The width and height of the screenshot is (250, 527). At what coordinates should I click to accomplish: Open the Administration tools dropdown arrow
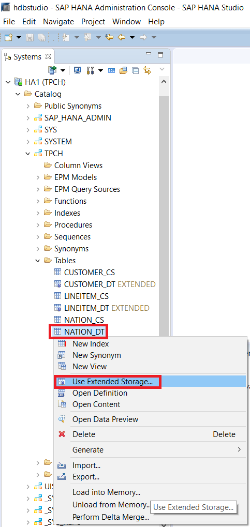[100, 70]
